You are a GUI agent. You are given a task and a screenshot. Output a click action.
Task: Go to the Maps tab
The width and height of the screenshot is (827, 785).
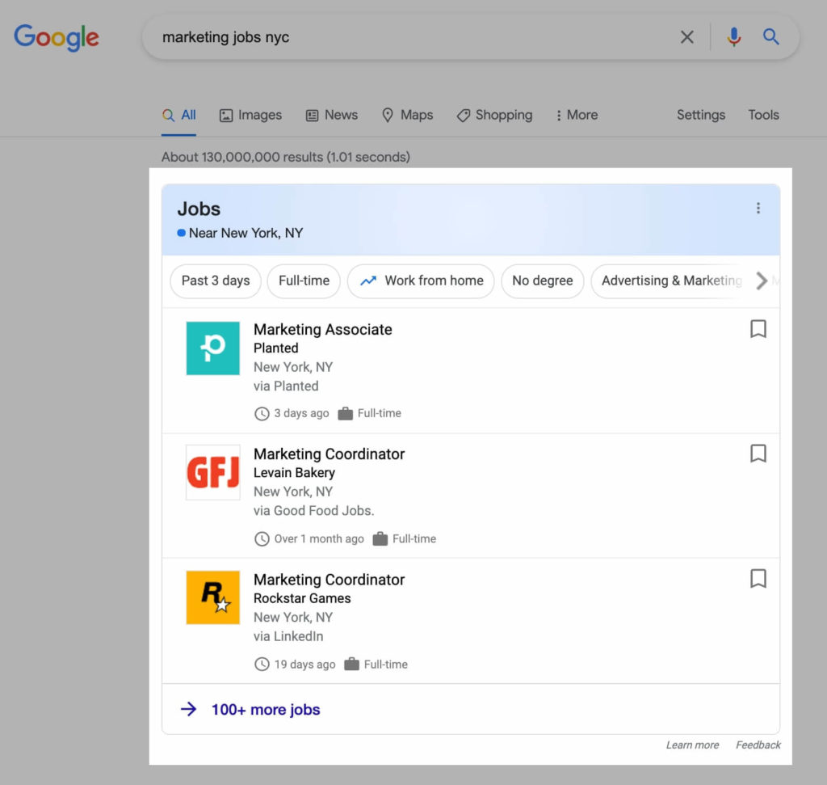[x=407, y=115]
